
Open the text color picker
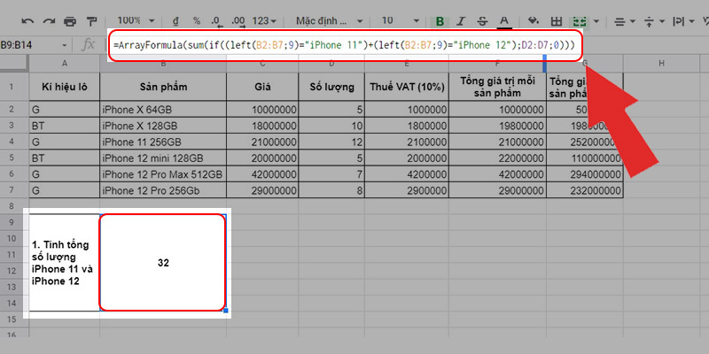click(x=504, y=21)
